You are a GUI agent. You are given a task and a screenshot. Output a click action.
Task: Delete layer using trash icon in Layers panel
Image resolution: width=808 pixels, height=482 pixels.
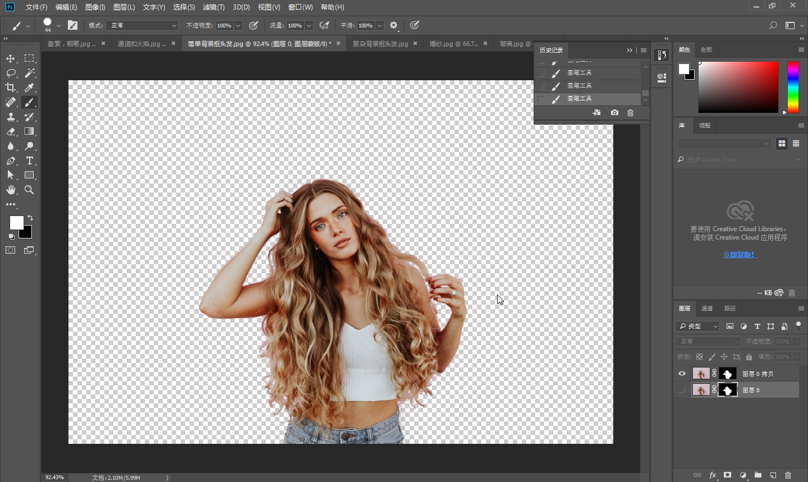click(788, 475)
